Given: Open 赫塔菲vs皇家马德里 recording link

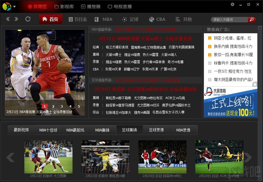Looking at the screenshot, I should [120, 105].
